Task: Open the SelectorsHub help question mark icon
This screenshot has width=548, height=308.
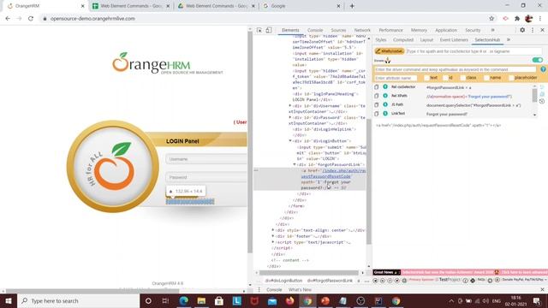Action: tap(543, 69)
